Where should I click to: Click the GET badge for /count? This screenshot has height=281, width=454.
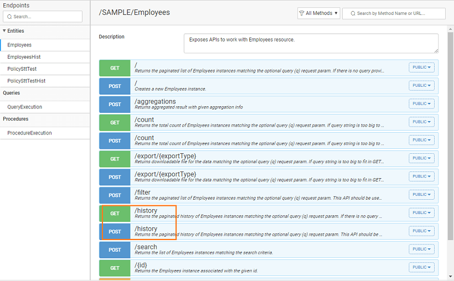[115, 122]
